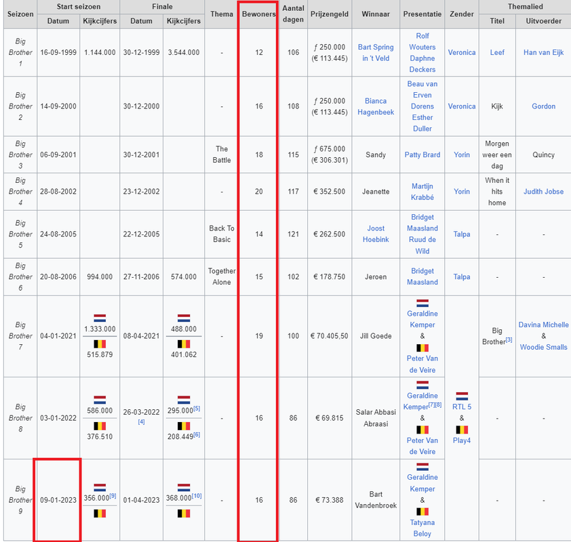
Task: Open the Esther Duller link
Action: (x=422, y=123)
